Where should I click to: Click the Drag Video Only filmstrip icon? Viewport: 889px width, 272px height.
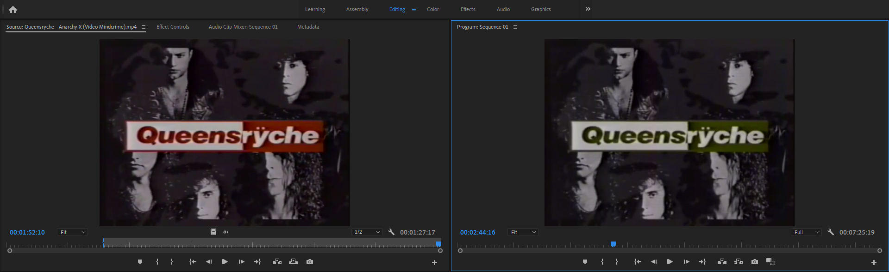click(x=213, y=232)
